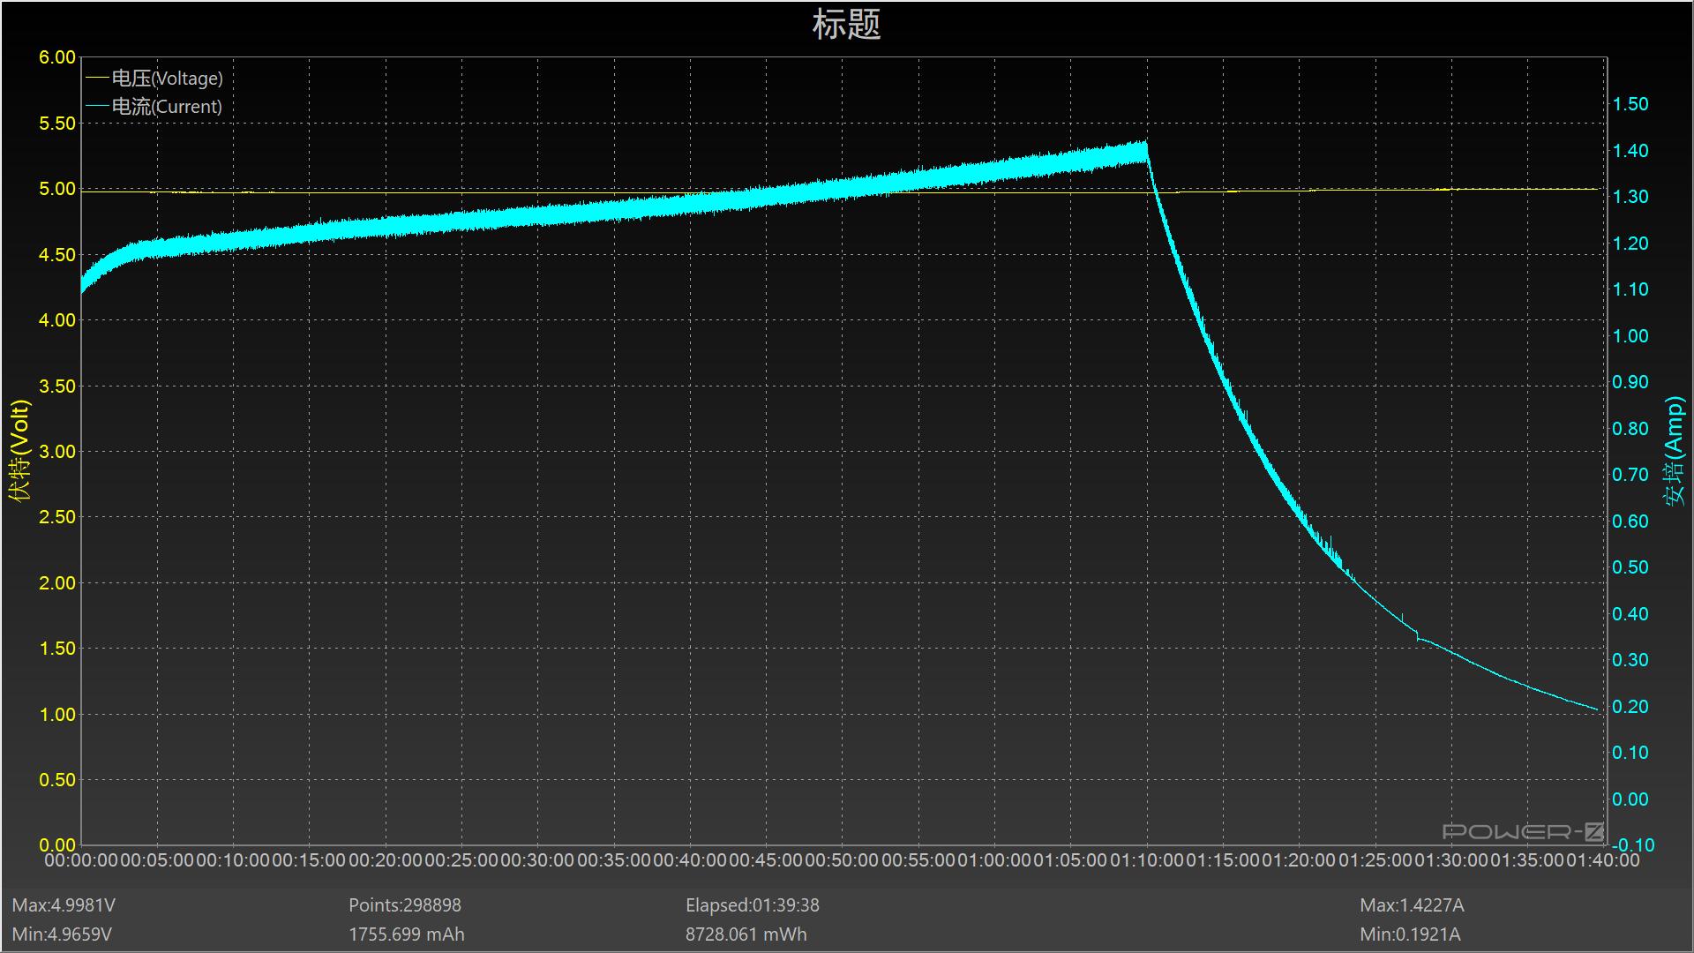Click the Max:1.4227A current readout

coord(1412,905)
